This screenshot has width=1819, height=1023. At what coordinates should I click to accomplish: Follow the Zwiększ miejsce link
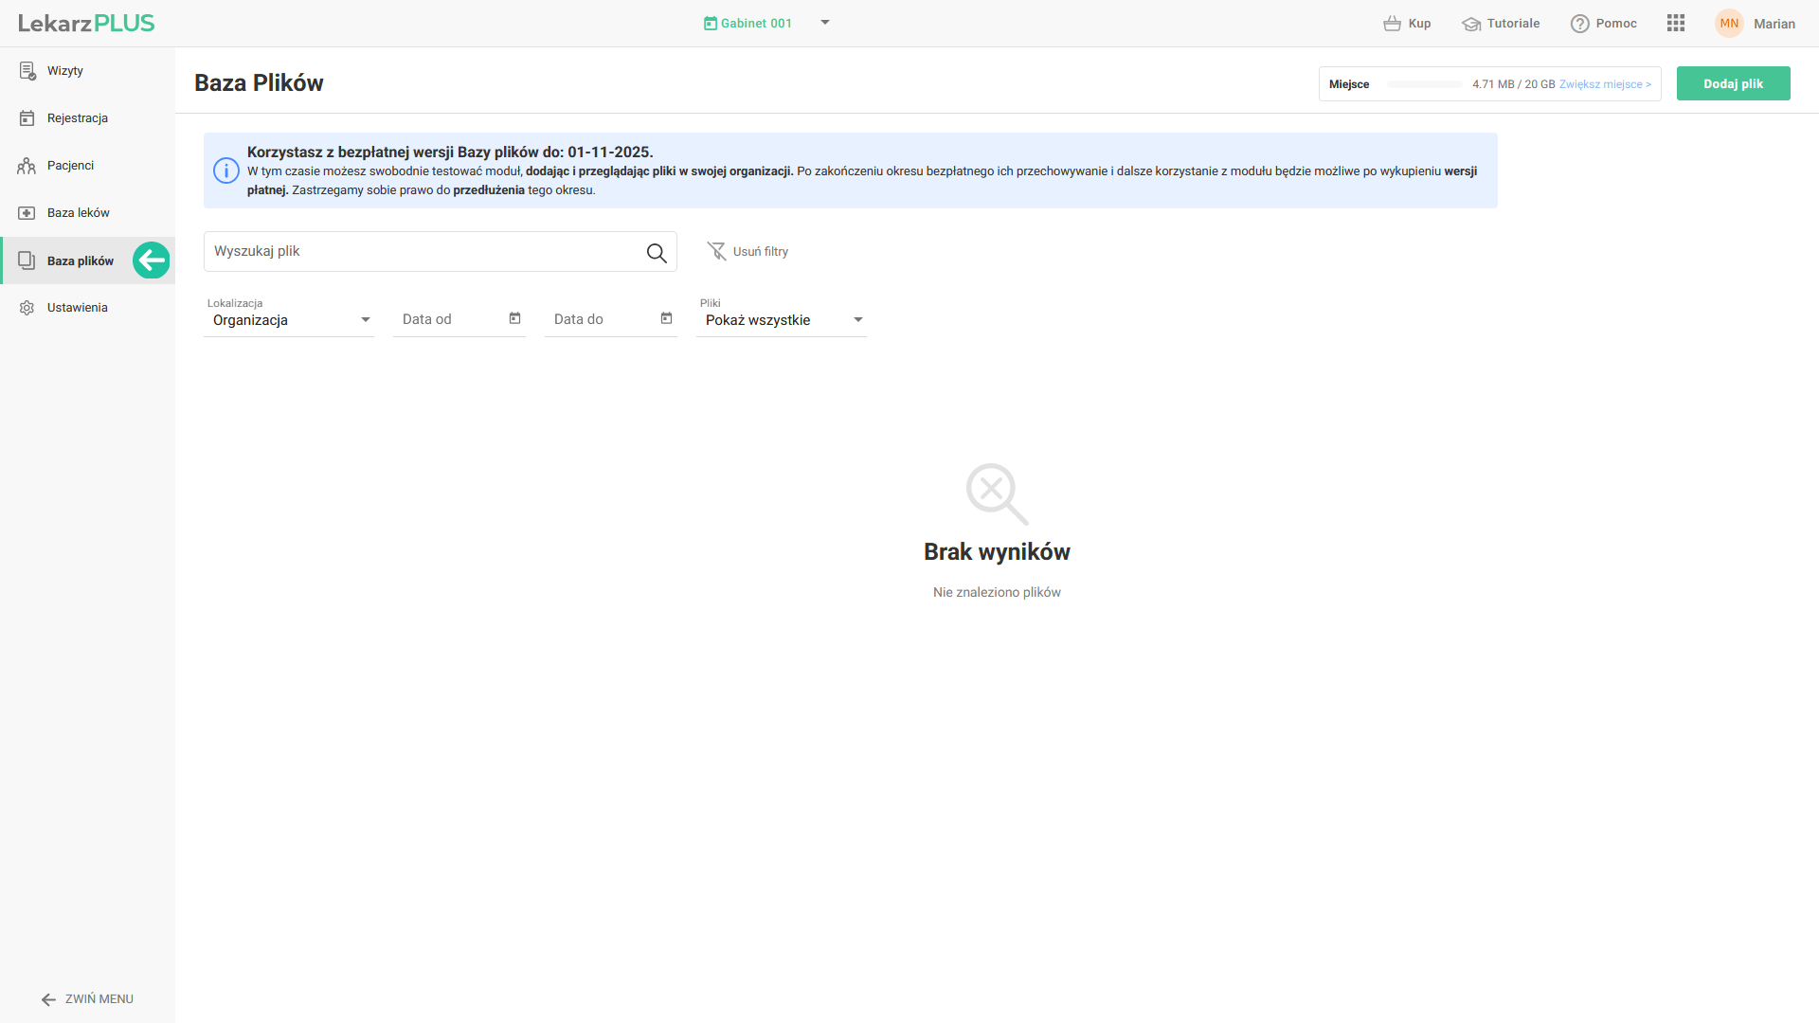[1605, 84]
